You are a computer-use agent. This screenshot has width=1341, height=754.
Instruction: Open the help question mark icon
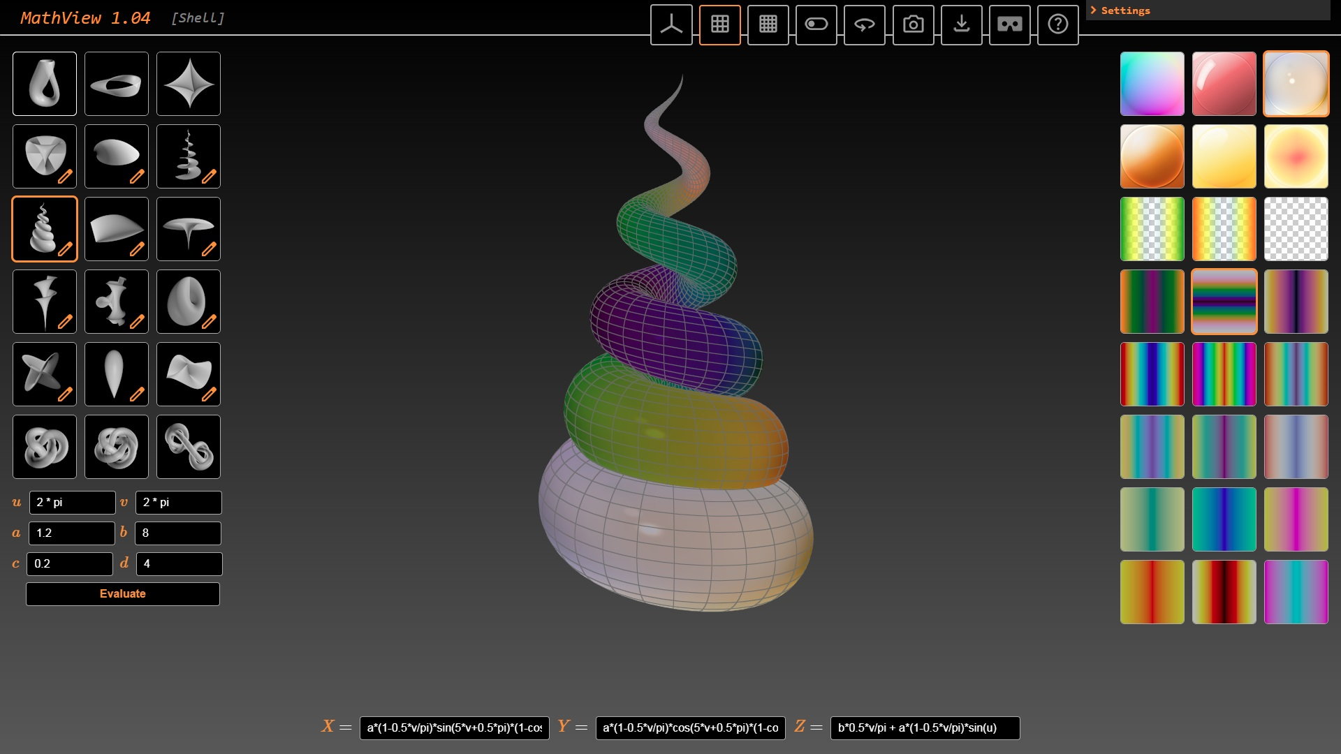pos(1057,24)
